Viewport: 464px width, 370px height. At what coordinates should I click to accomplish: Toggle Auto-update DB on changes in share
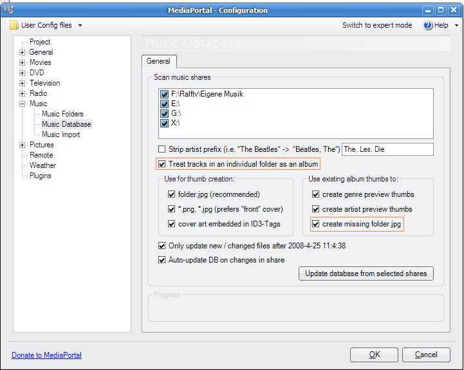point(162,260)
